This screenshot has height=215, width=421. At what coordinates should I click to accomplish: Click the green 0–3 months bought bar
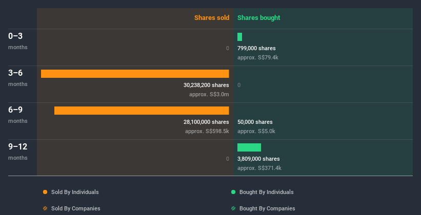240,37
